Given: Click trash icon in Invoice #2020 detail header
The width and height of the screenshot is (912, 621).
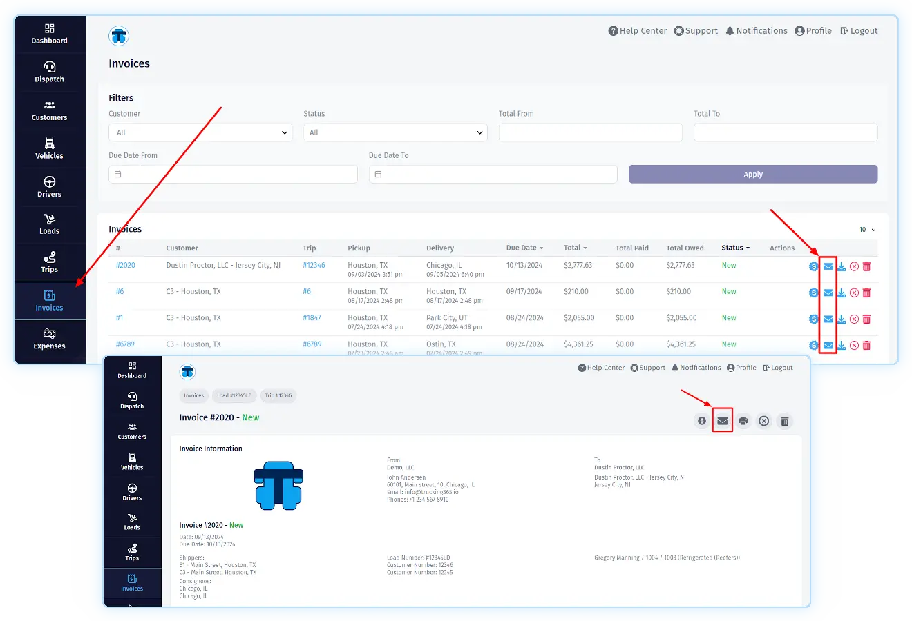Looking at the screenshot, I should pos(784,421).
